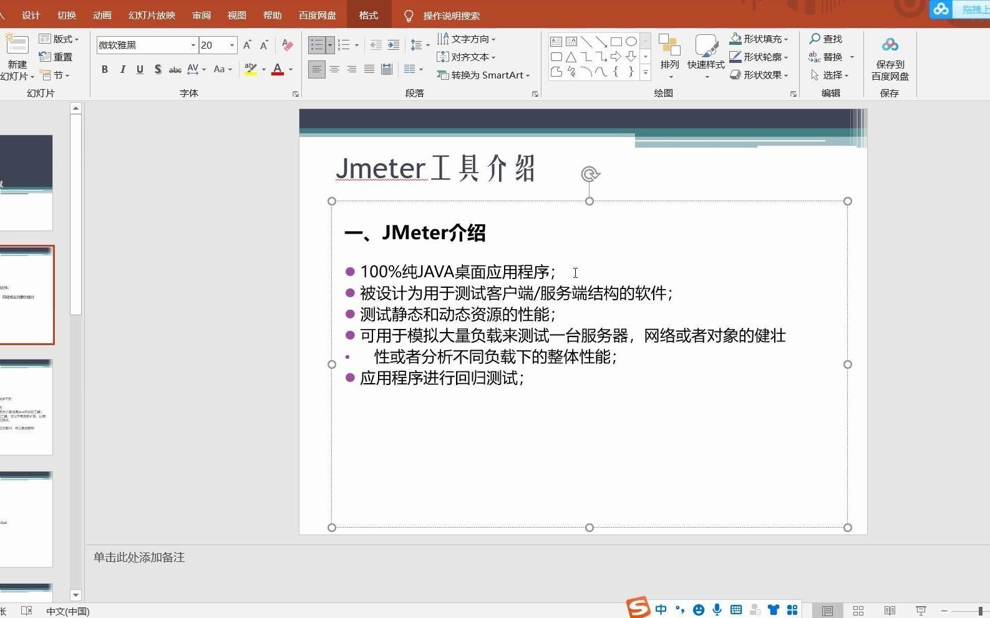The image size is (990, 618).
Task: Click Replace button
Action: (826, 57)
